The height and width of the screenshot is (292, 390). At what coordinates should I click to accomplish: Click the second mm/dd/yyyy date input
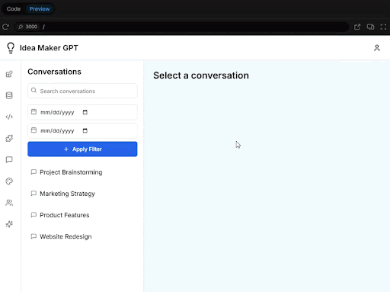[x=82, y=130]
